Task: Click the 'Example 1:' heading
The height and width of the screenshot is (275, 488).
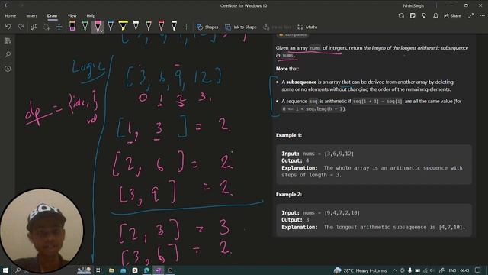Action: (289, 135)
